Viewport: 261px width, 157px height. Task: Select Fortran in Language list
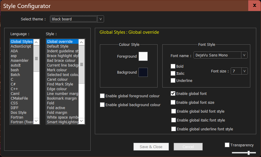pos(22,117)
